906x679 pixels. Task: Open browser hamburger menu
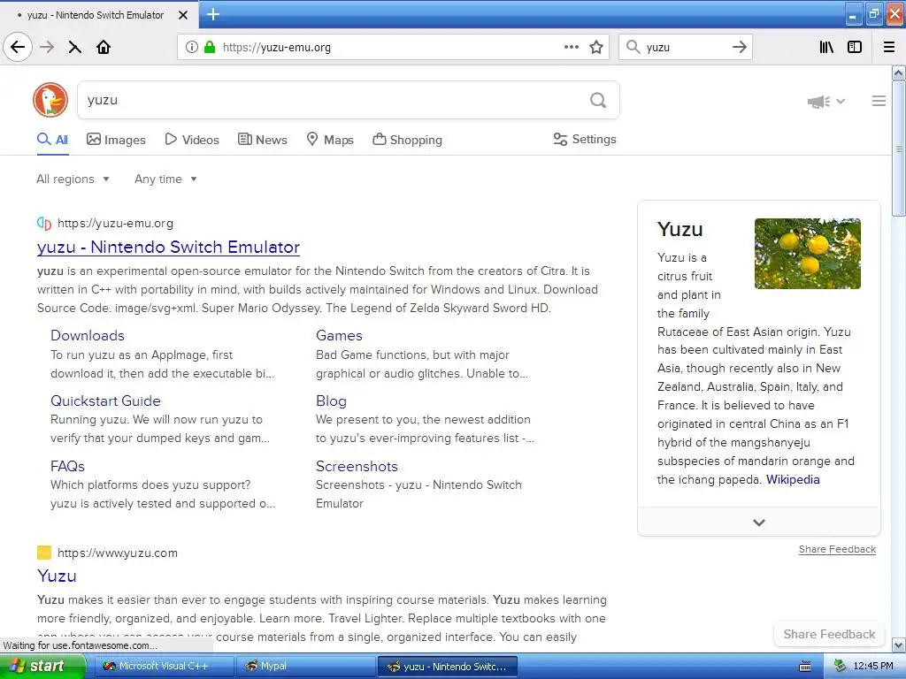pos(889,47)
